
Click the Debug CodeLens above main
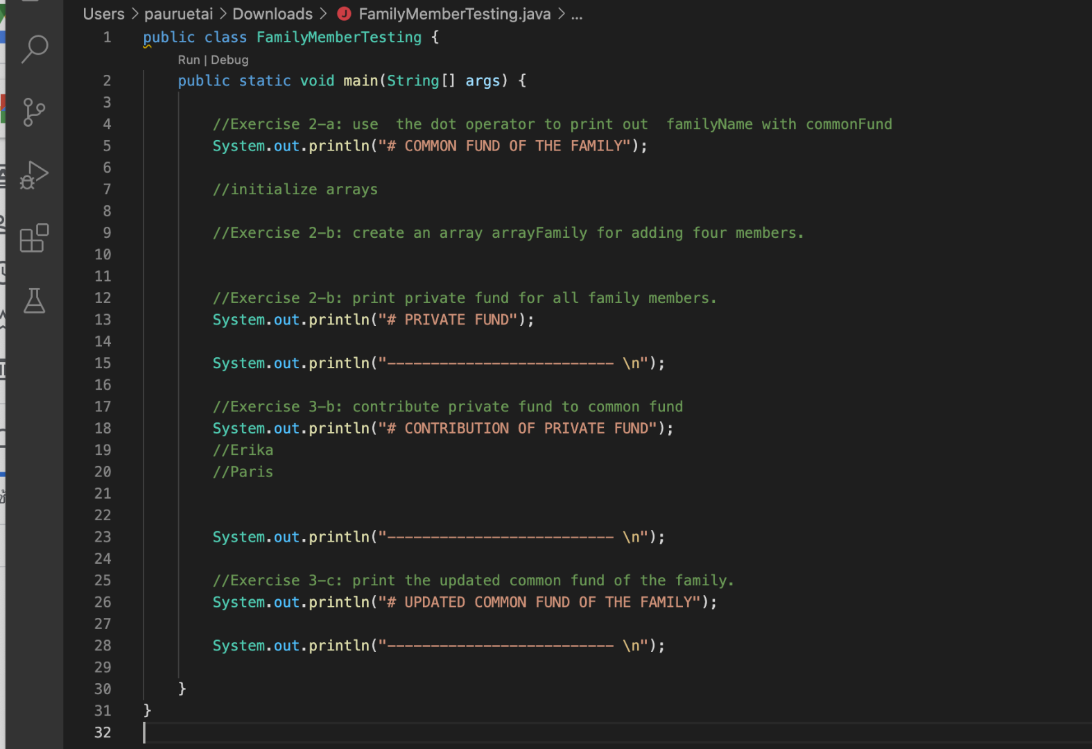229,60
